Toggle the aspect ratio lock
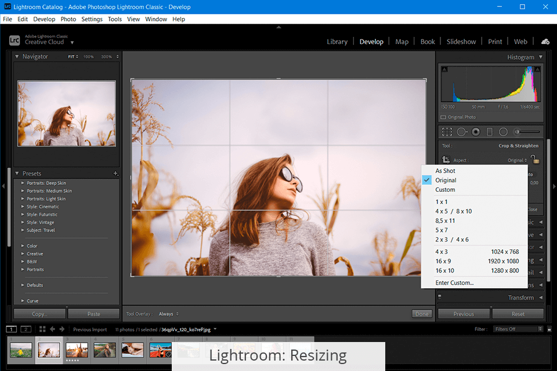 pos(536,159)
